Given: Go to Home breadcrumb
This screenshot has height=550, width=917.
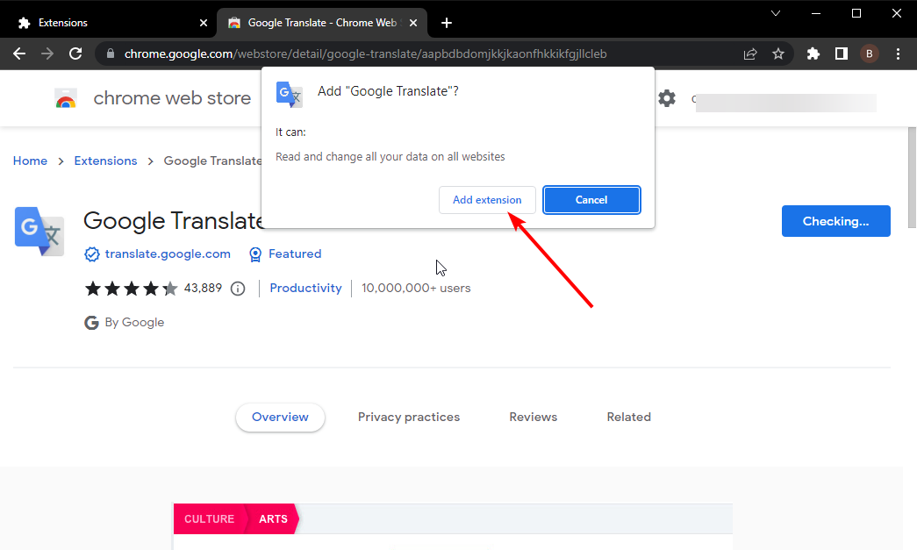Looking at the screenshot, I should coord(31,161).
